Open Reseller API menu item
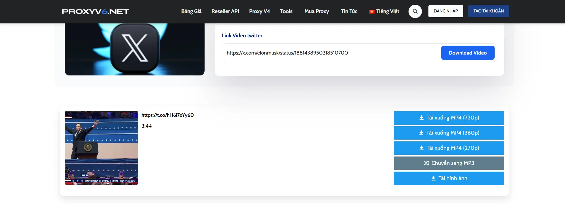The image size is (565, 214). 225,11
